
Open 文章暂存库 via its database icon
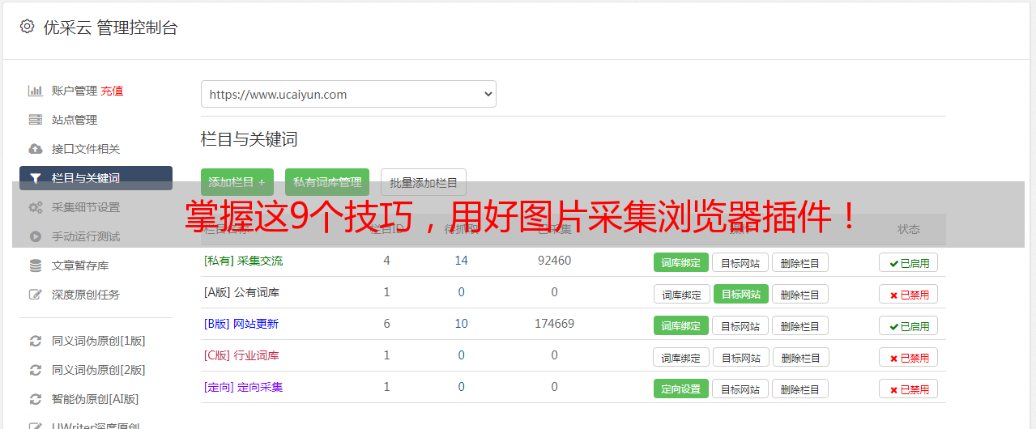[x=35, y=265]
